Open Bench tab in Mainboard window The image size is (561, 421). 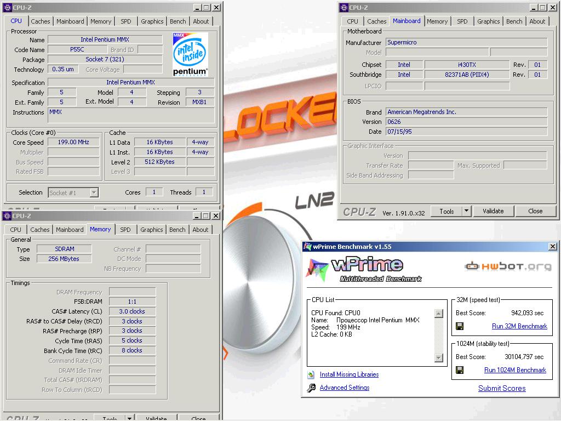[514, 21]
